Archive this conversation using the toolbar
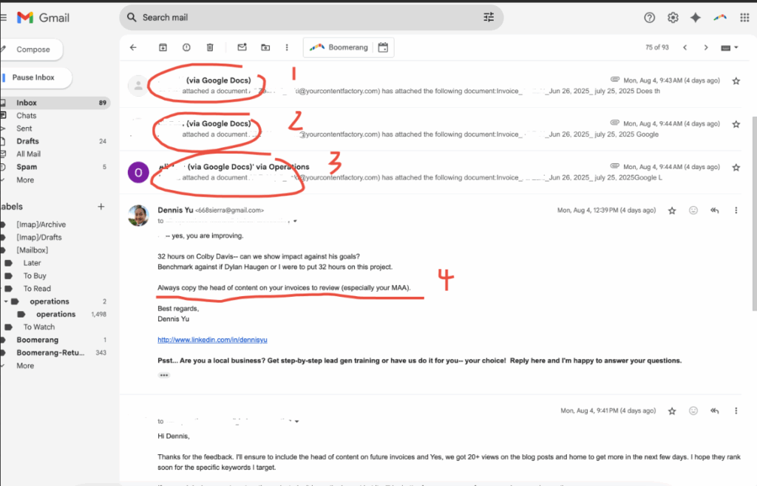The width and height of the screenshot is (757, 486). (163, 47)
